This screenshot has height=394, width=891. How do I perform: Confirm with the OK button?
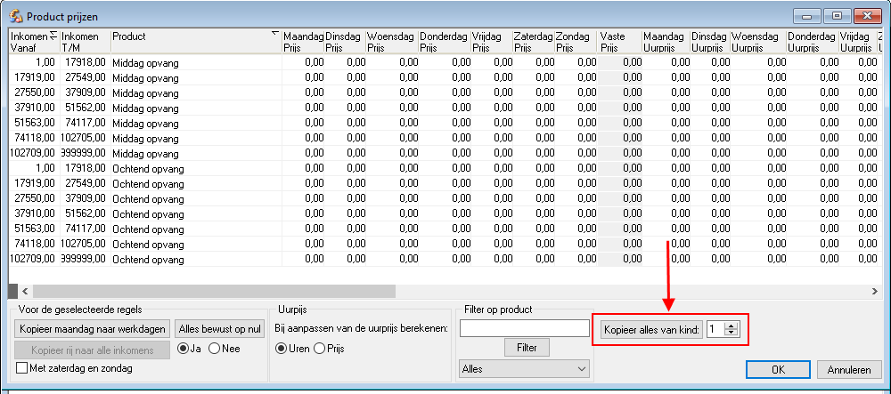click(777, 369)
